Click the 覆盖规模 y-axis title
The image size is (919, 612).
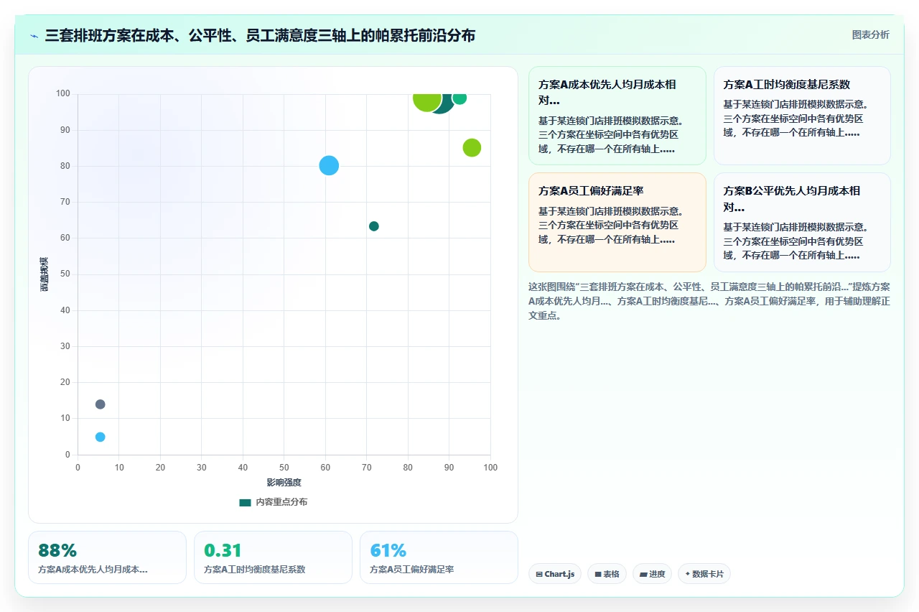tap(45, 274)
